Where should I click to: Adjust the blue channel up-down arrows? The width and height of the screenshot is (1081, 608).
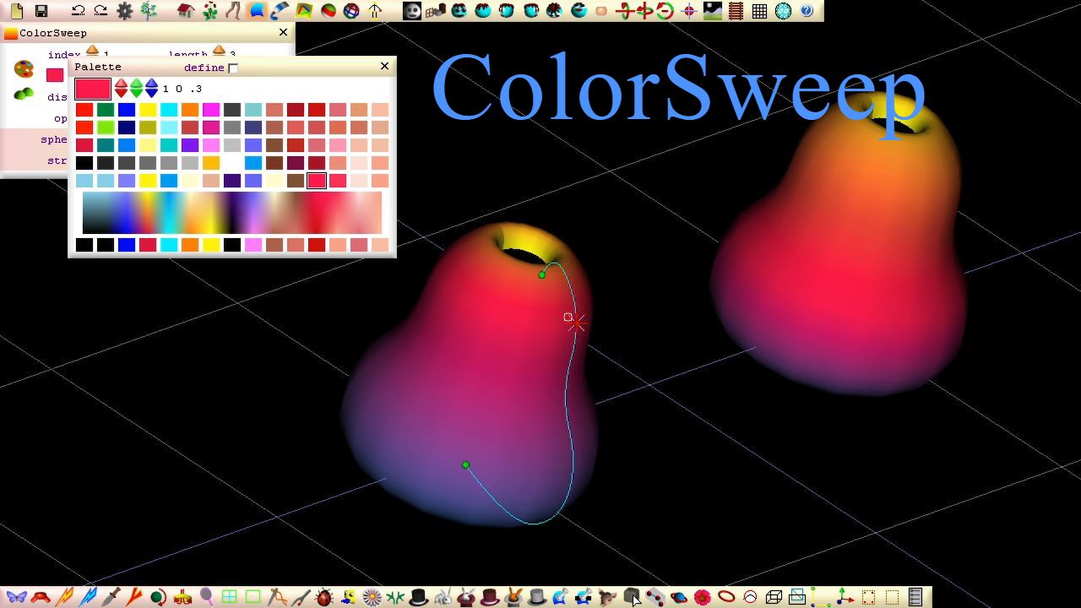tap(151, 88)
